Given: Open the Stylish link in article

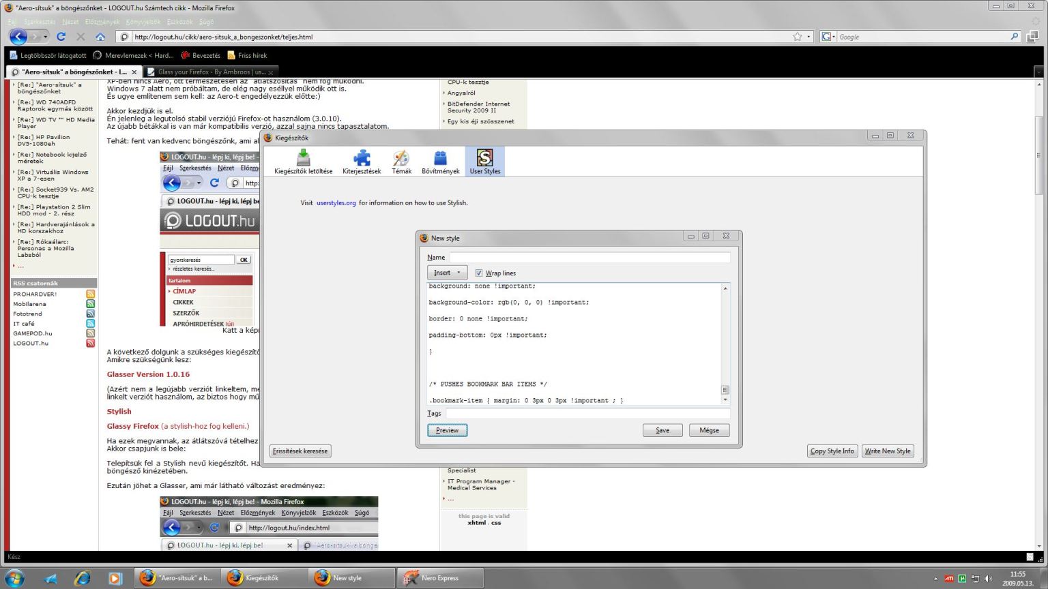Looking at the screenshot, I should pyautogui.click(x=119, y=411).
